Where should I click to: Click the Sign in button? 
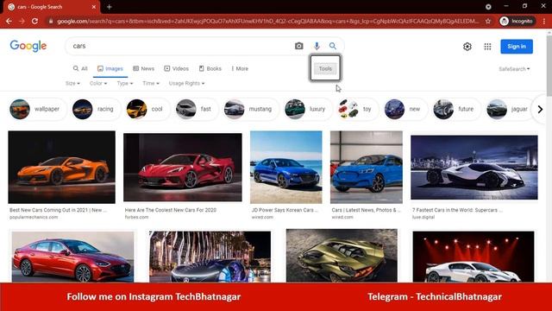click(517, 47)
